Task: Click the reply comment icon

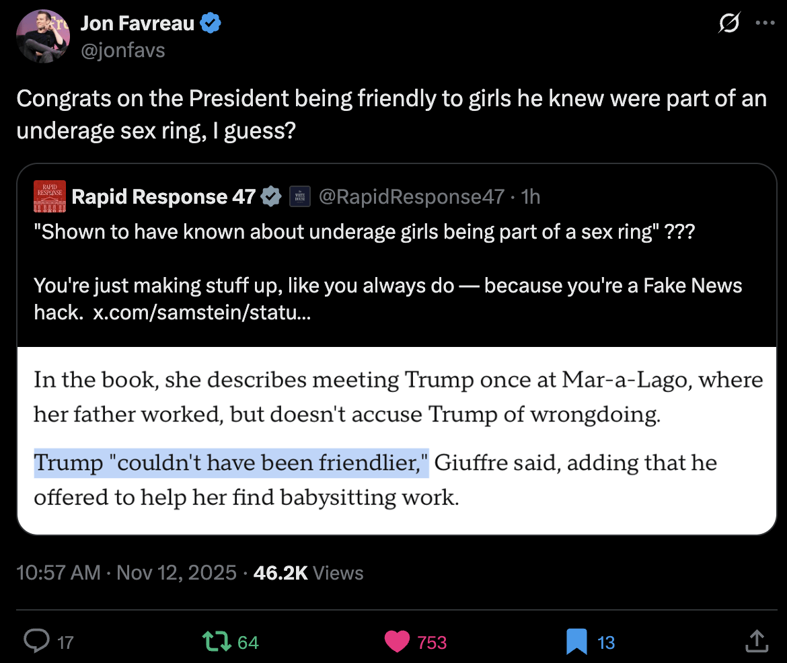Action: tap(34, 641)
